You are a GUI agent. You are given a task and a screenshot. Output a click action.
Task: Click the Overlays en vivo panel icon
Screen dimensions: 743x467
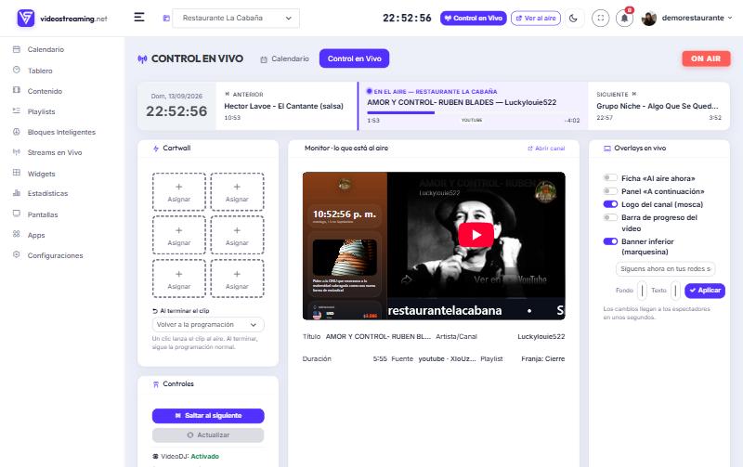(x=607, y=149)
